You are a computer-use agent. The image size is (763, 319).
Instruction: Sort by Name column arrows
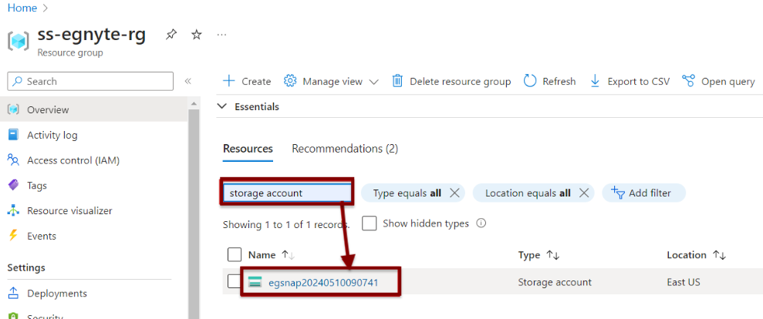coord(289,255)
